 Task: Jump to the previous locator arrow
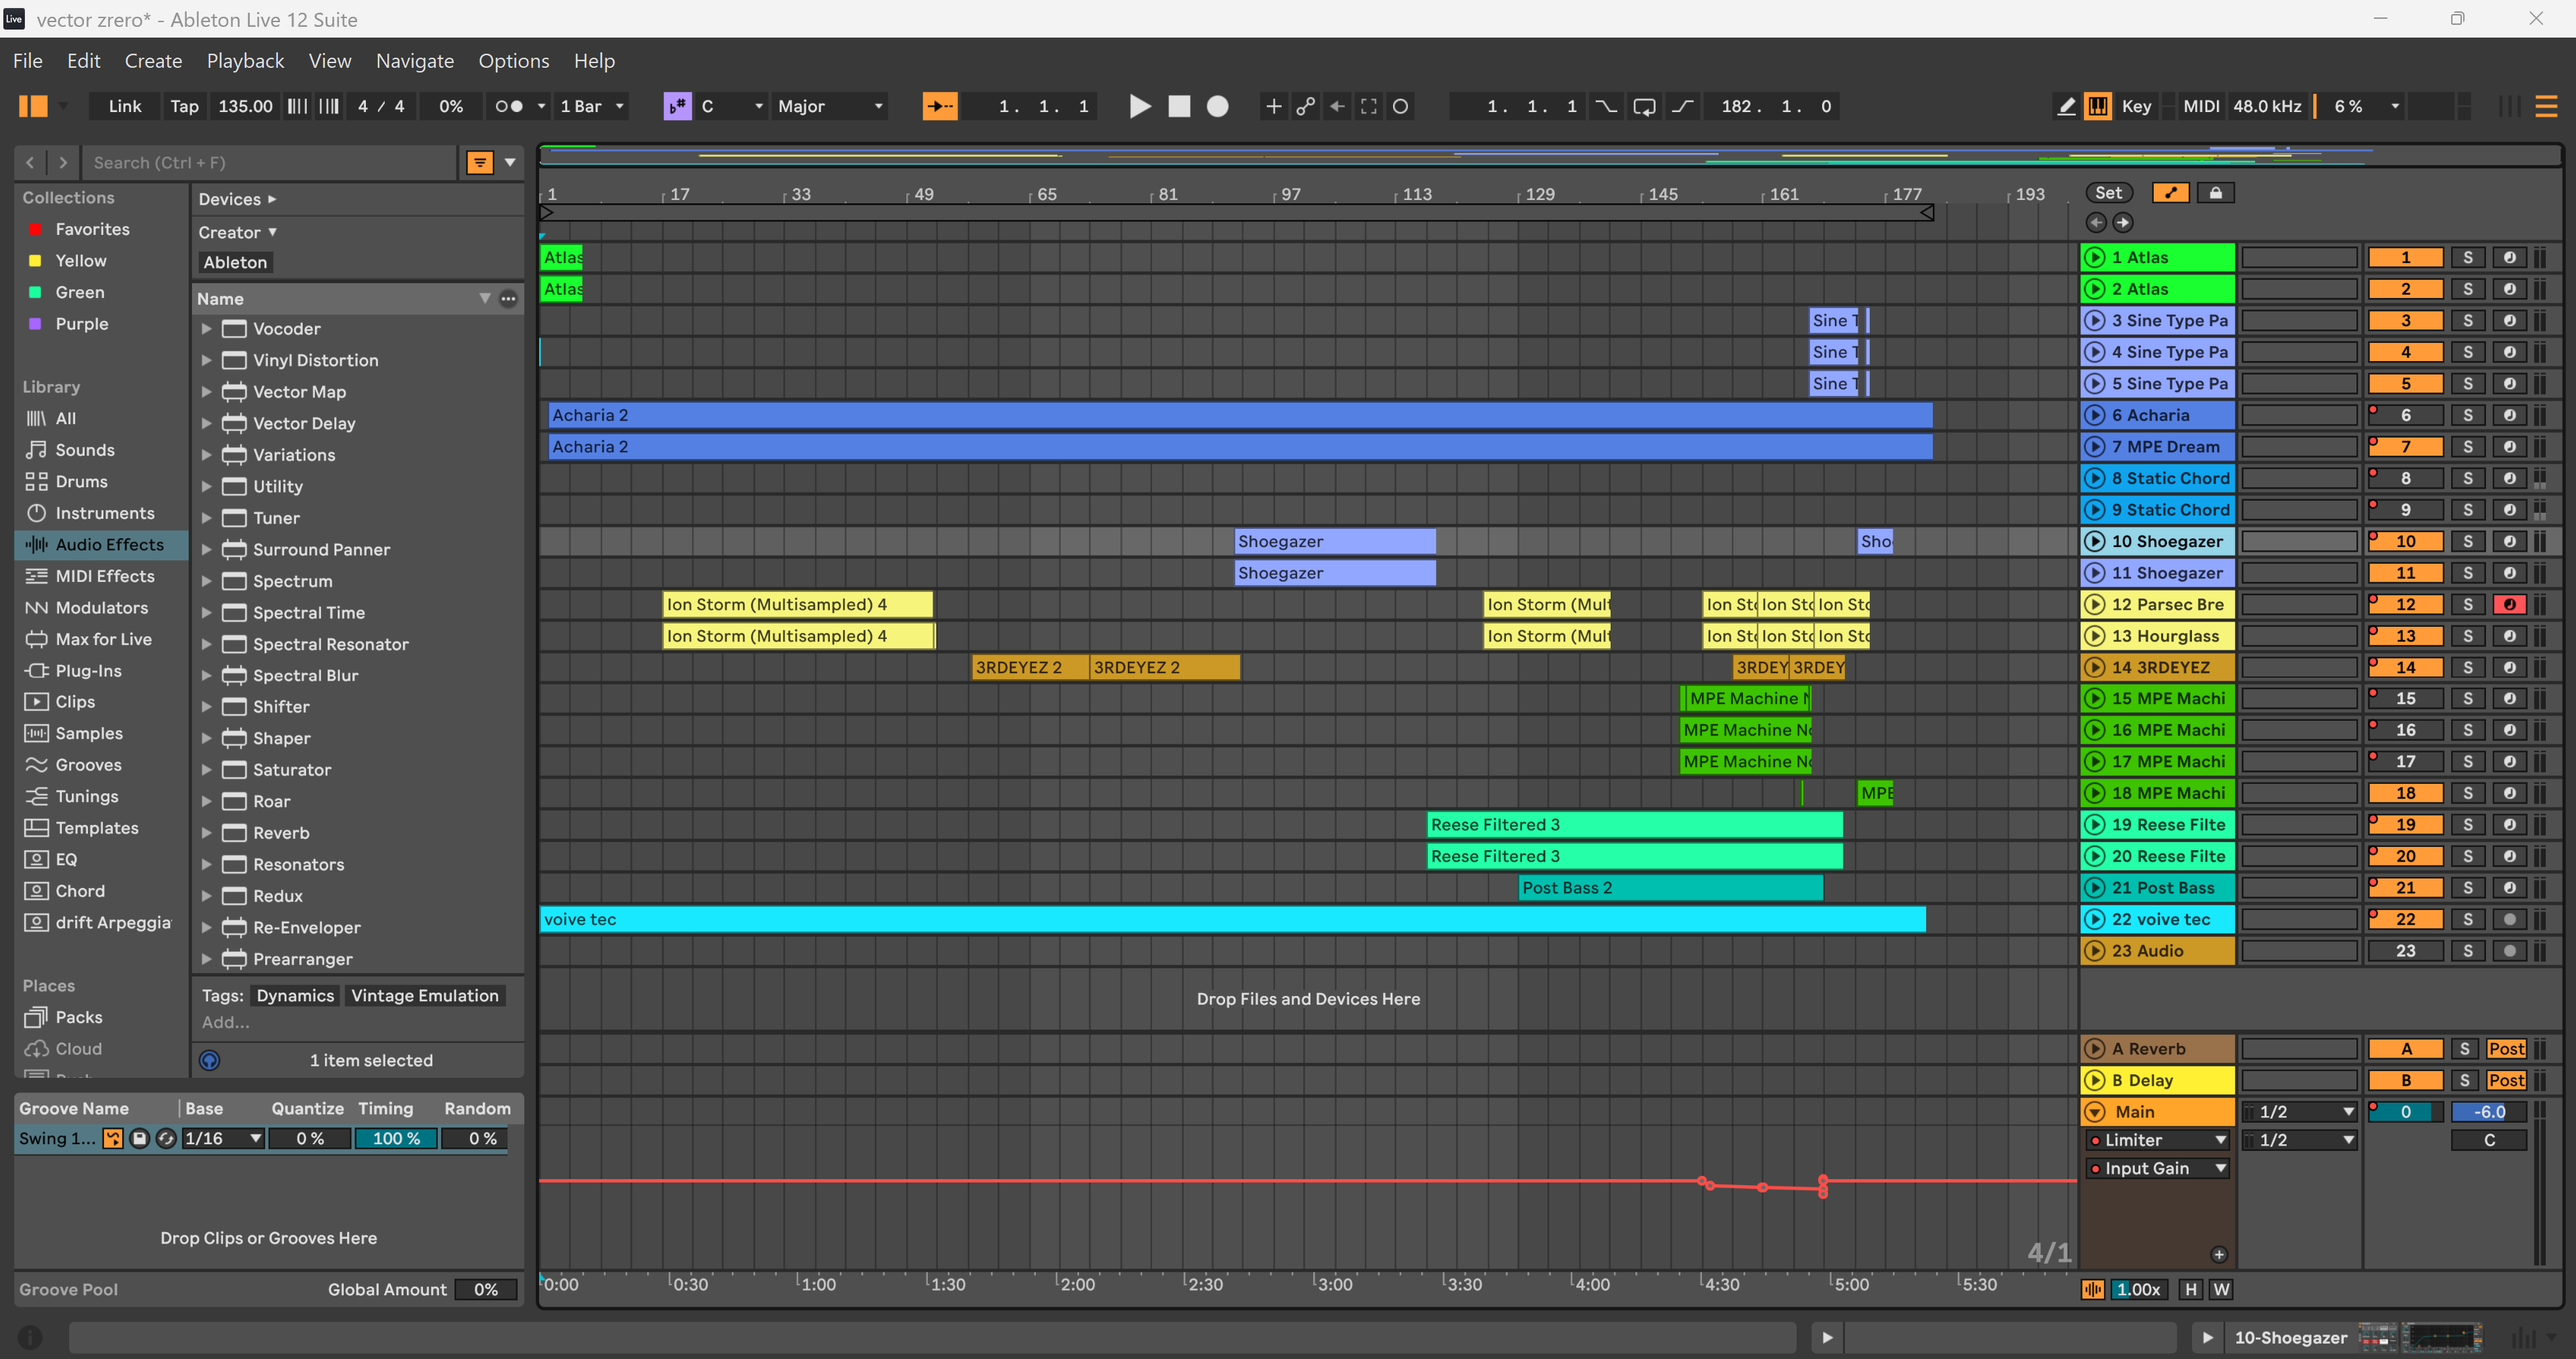pyautogui.click(x=2096, y=222)
